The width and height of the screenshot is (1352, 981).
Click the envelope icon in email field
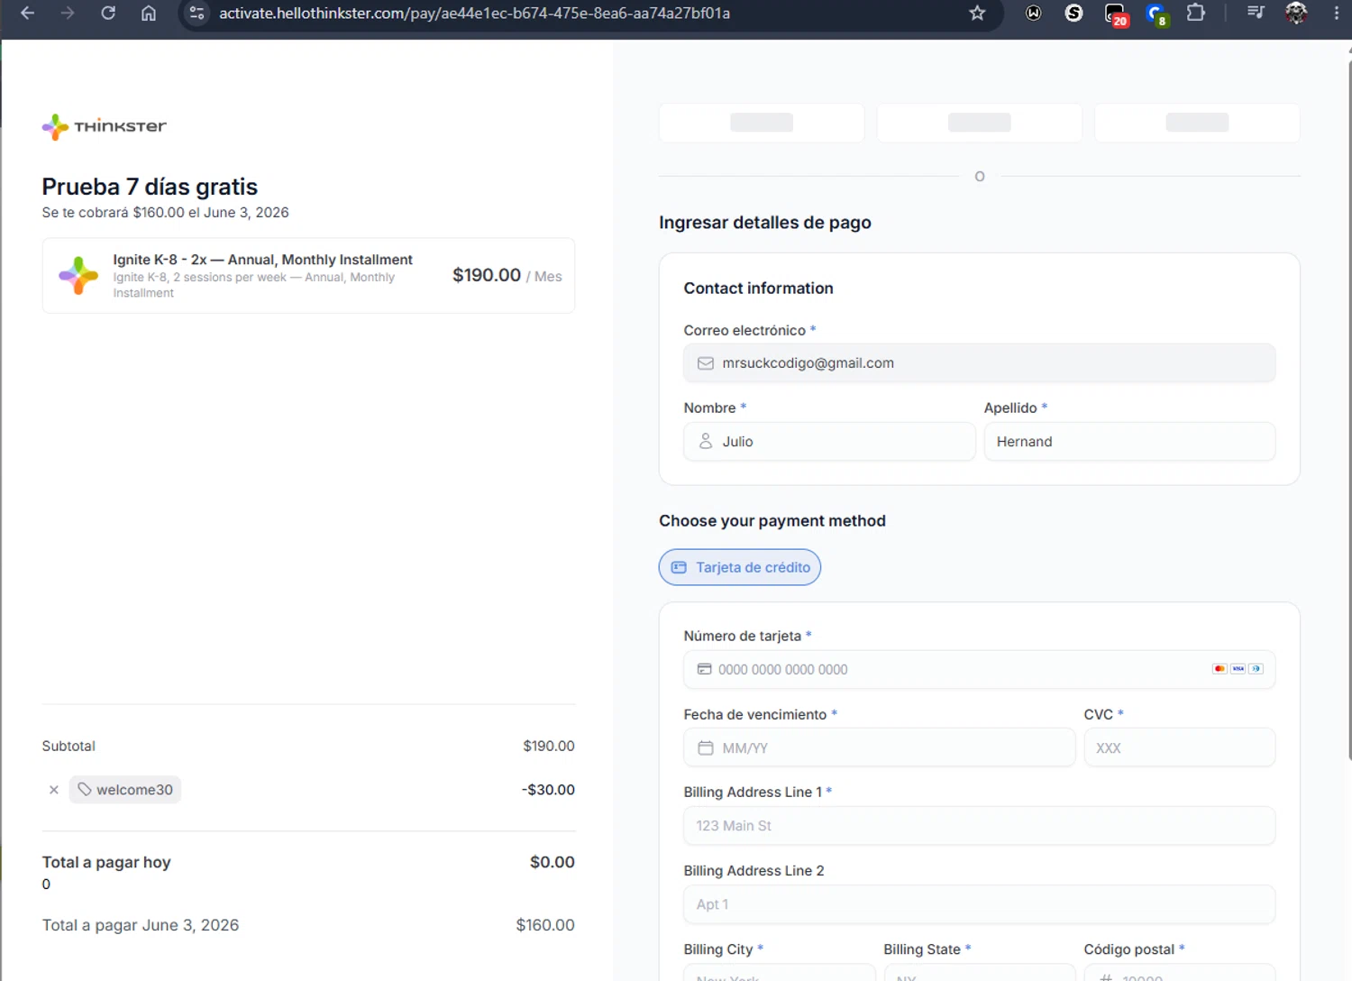pos(706,362)
